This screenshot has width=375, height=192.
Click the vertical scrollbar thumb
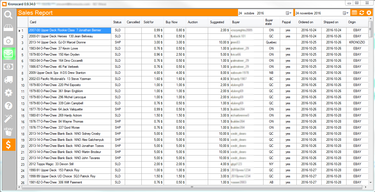pyautogui.click(x=371, y=28)
